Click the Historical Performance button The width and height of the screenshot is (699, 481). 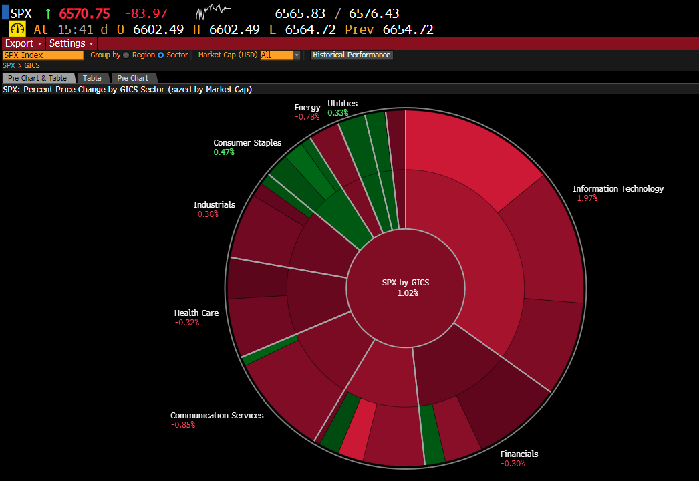pyautogui.click(x=352, y=55)
